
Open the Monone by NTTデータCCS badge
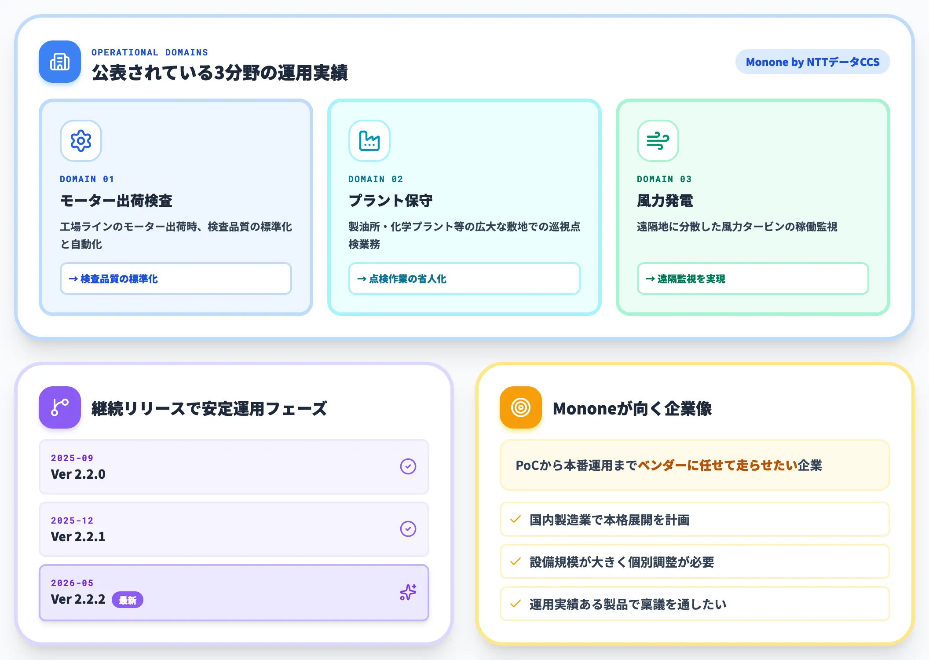[812, 62]
